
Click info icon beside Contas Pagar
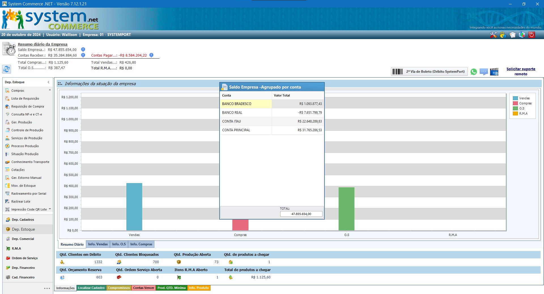[x=151, y=55]
